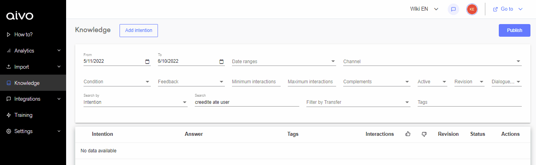Click the Actions column header
Image resolution: width=536 pixels, height=165 pixels.
click(x=510, y=134)
